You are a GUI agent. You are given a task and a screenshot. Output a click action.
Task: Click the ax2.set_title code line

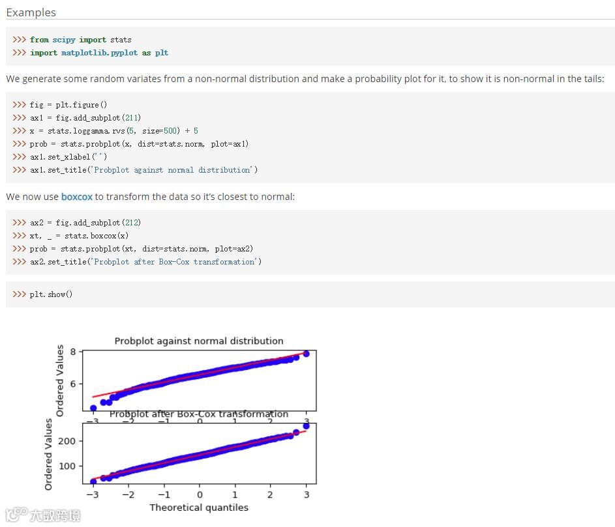pos(145,262)
